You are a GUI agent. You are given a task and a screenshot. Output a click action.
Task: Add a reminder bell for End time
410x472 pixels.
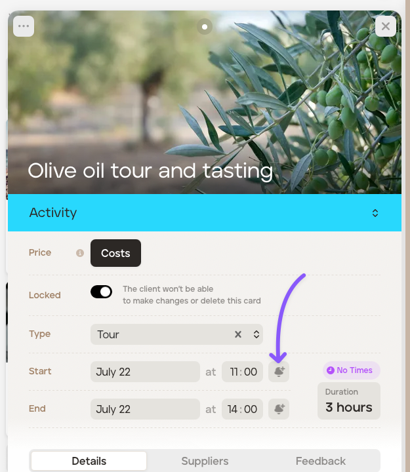pos(279,409)
